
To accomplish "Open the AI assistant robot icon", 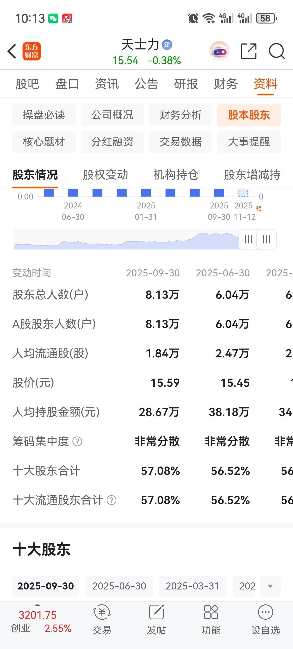I will coord(219,51).
